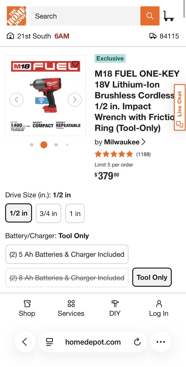Image resolution: width=186 pixels, height=367 pixels.
Task: Open the DIY hammer tab
Action: click(115, 308)
